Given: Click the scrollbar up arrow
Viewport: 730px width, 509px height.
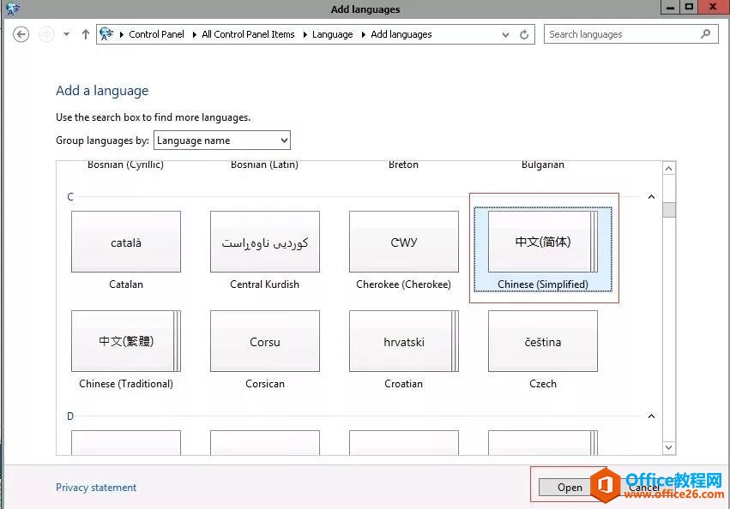Looking at the screenshot, I should click(x=669, y=169).
